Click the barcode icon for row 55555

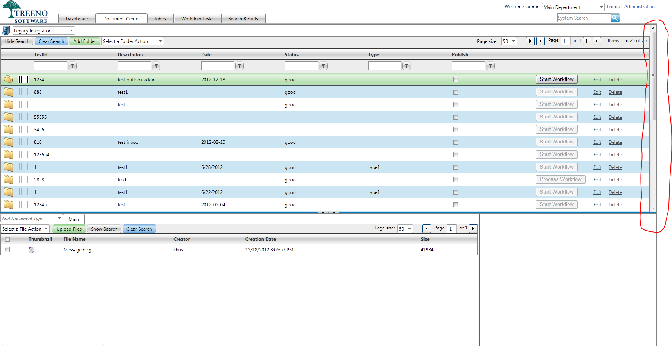pos(23,117)
